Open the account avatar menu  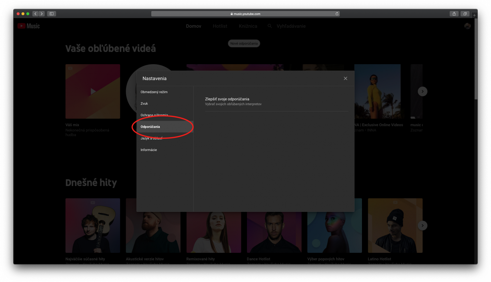tap(467, 26)
